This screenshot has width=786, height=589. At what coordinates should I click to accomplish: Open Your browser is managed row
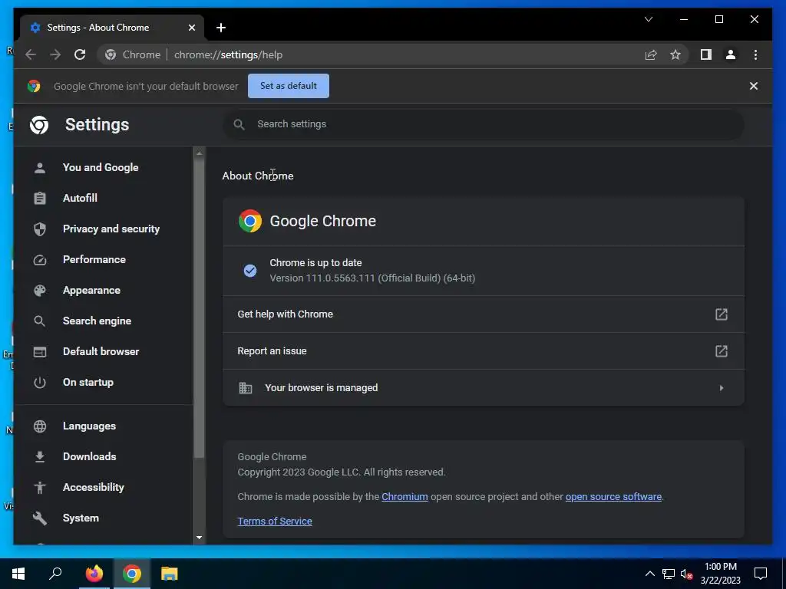coord(484,387)
